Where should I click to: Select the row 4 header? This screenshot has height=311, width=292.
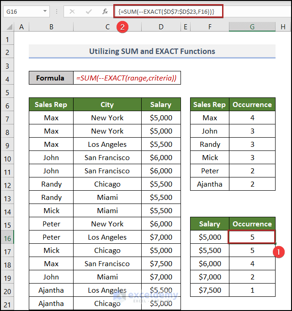click(7, 78)
